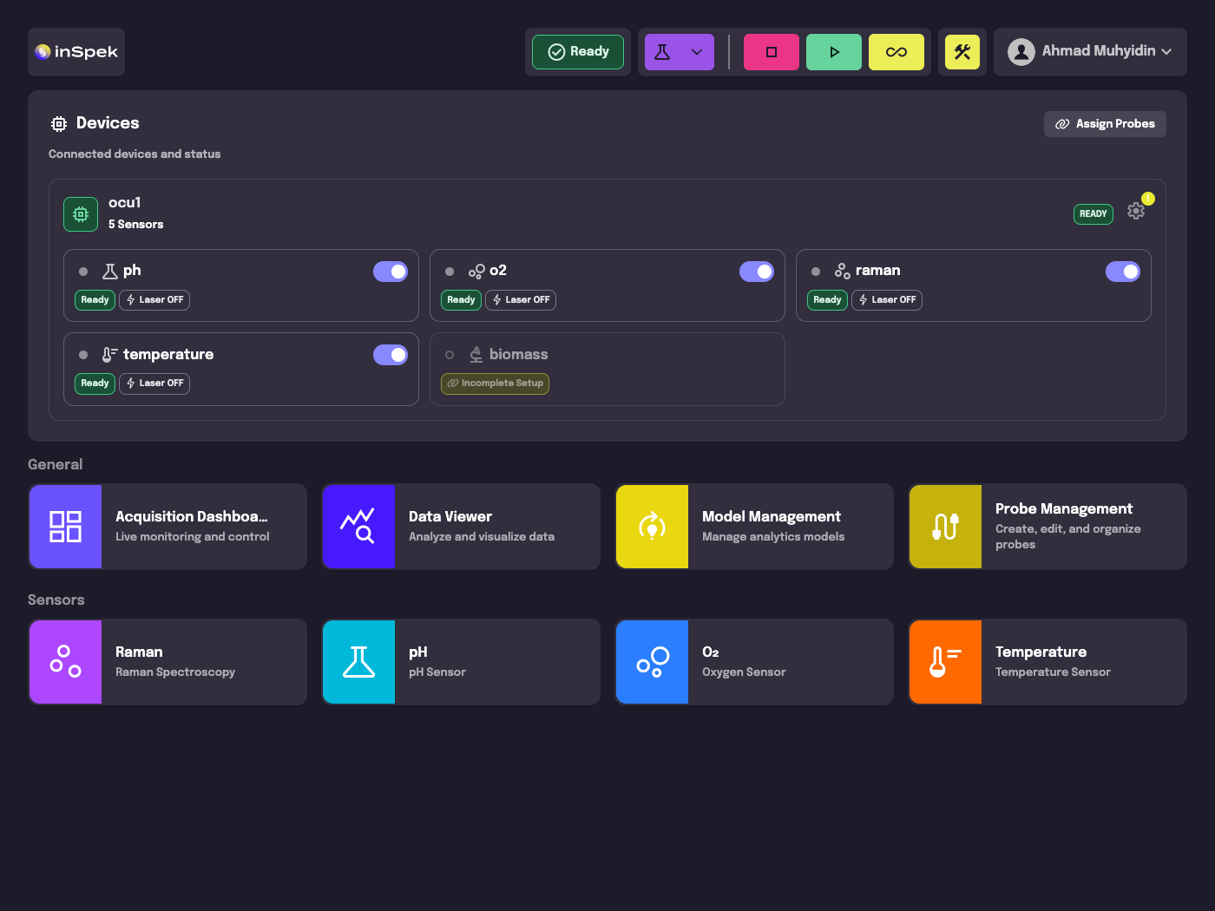Image resolution: width=1215 pixels, height=911 pixels.
Task: Open the Model Management card
Action: tap(754, 527)
